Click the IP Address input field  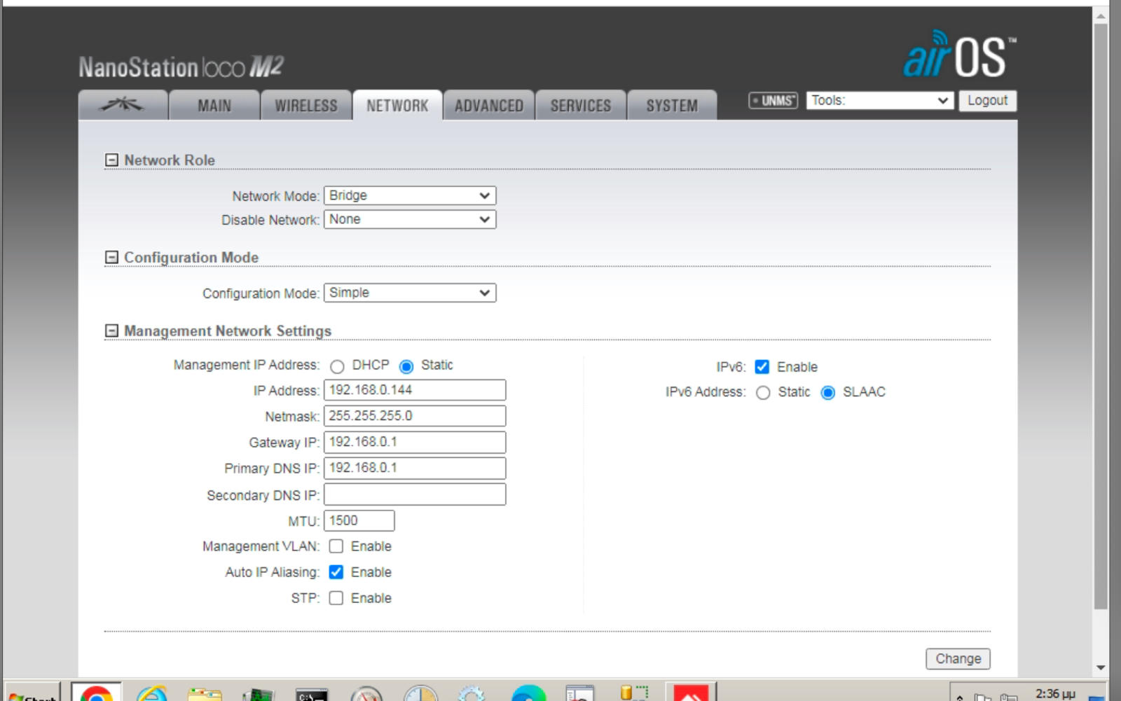415,390
